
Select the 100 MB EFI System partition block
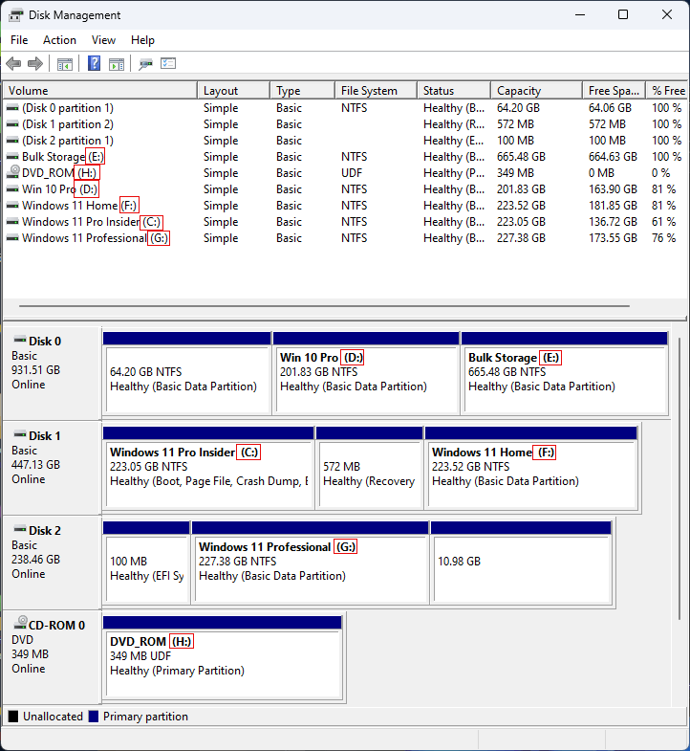pos(146,562)
